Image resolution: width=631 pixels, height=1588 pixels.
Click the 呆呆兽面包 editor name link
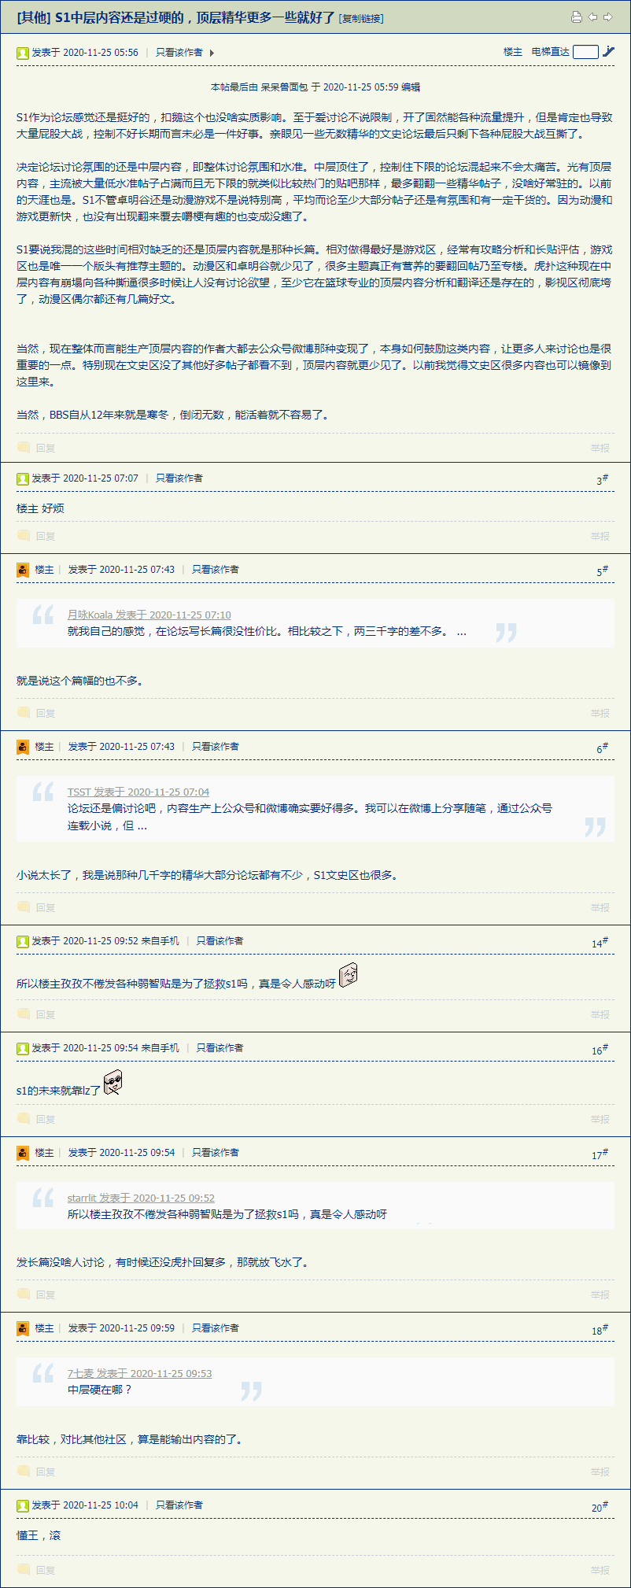pyautogui.click(x=285, y=87)
